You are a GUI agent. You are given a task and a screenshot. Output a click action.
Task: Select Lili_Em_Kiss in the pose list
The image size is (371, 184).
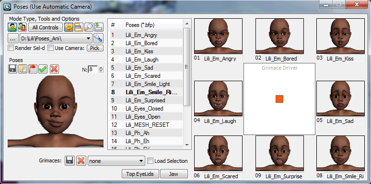(x=146, y=51)
